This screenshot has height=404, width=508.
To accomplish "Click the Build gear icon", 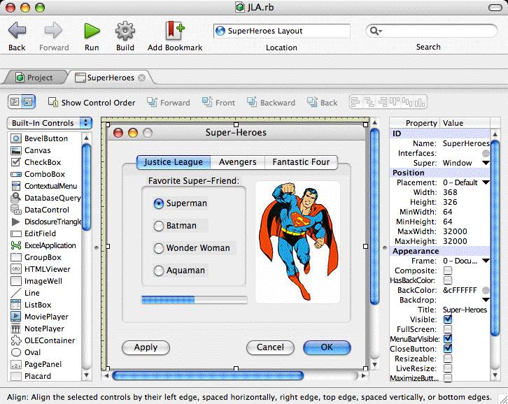I will pos(125,31).
